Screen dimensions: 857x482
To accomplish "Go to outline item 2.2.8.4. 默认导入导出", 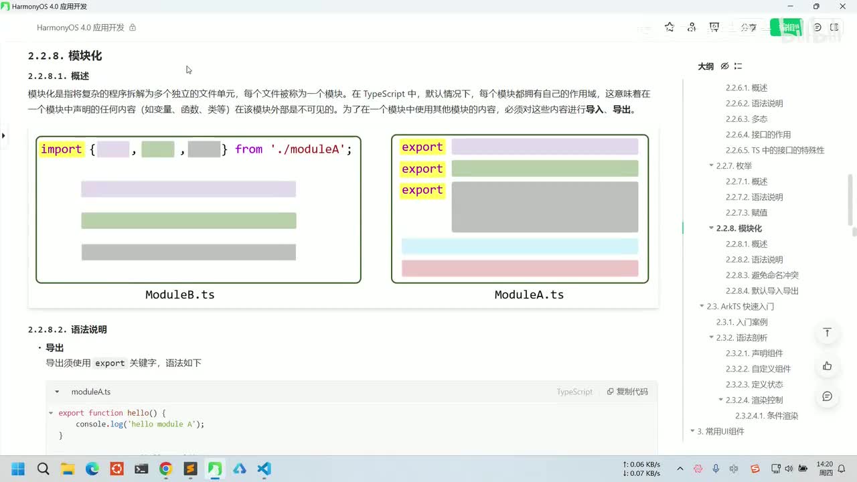I will 762,291.
